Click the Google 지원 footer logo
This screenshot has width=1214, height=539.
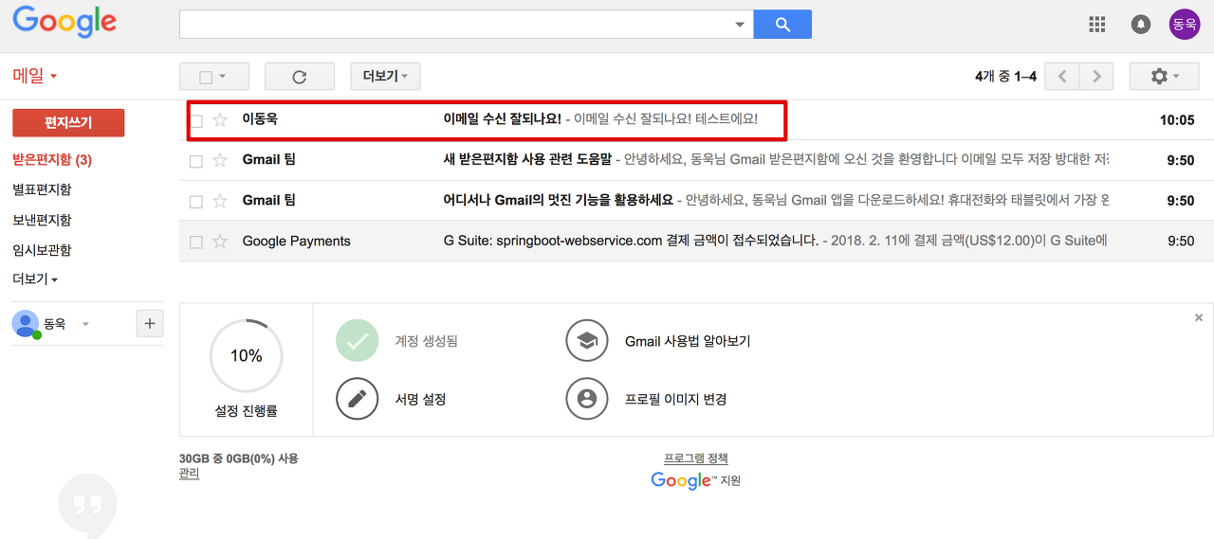click(x=696, y=481)
